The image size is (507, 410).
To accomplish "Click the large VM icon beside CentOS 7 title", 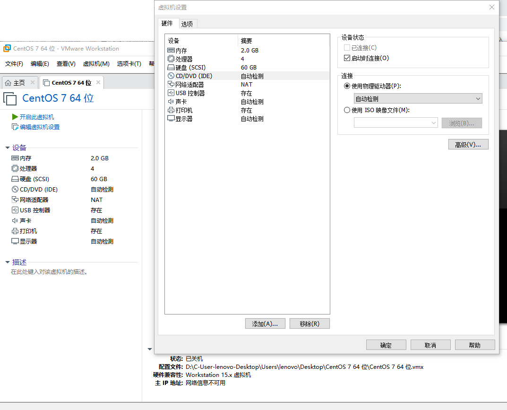I will point(10,99).
